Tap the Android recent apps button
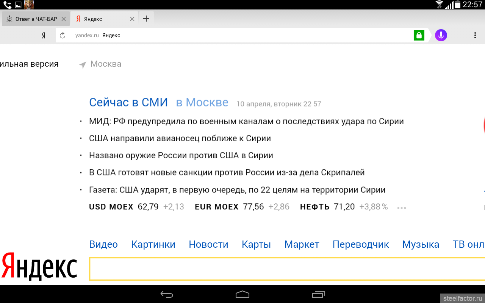The height and width of the screenshot is (303, 485). (x=319, y=294)
